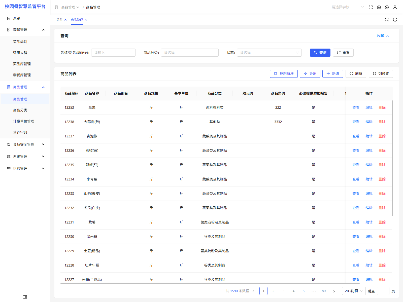Click the refresh page icon beside tabs
Viewport: 403px width, 302px height.
click(x=395, y=20)
